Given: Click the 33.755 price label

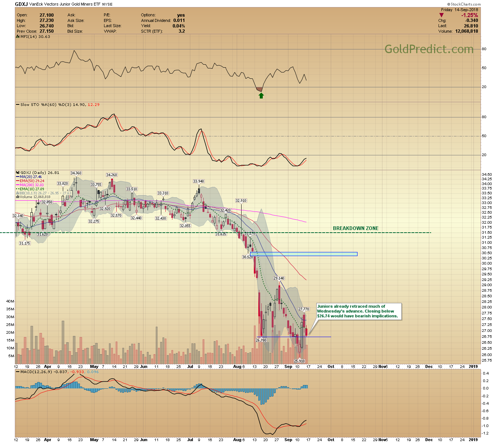Looking at the screenshot, I should (x=96, y=185).
